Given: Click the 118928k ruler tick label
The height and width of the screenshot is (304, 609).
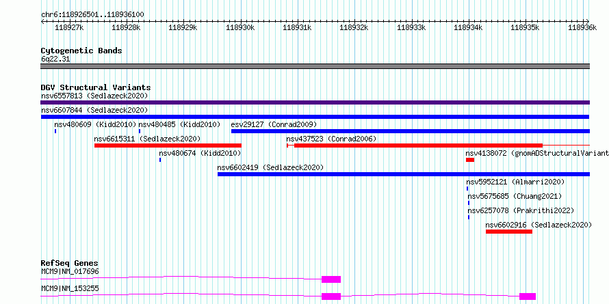Looking at the screenshot, I should pyautogui.click(x=126, y=27).
